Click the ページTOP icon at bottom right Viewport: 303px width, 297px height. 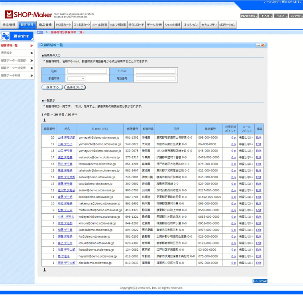click(260, 281)
